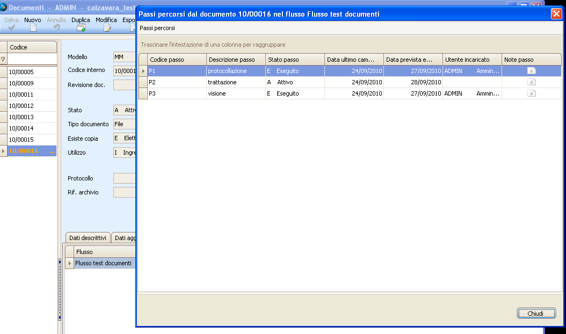The image size is (566, 334).
Task: Click the Modifica pencil toolbar icon
Action: tap(106, 27)
